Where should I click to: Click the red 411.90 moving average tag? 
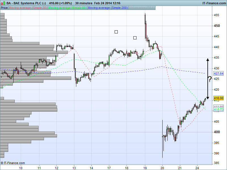pos(219,107)
